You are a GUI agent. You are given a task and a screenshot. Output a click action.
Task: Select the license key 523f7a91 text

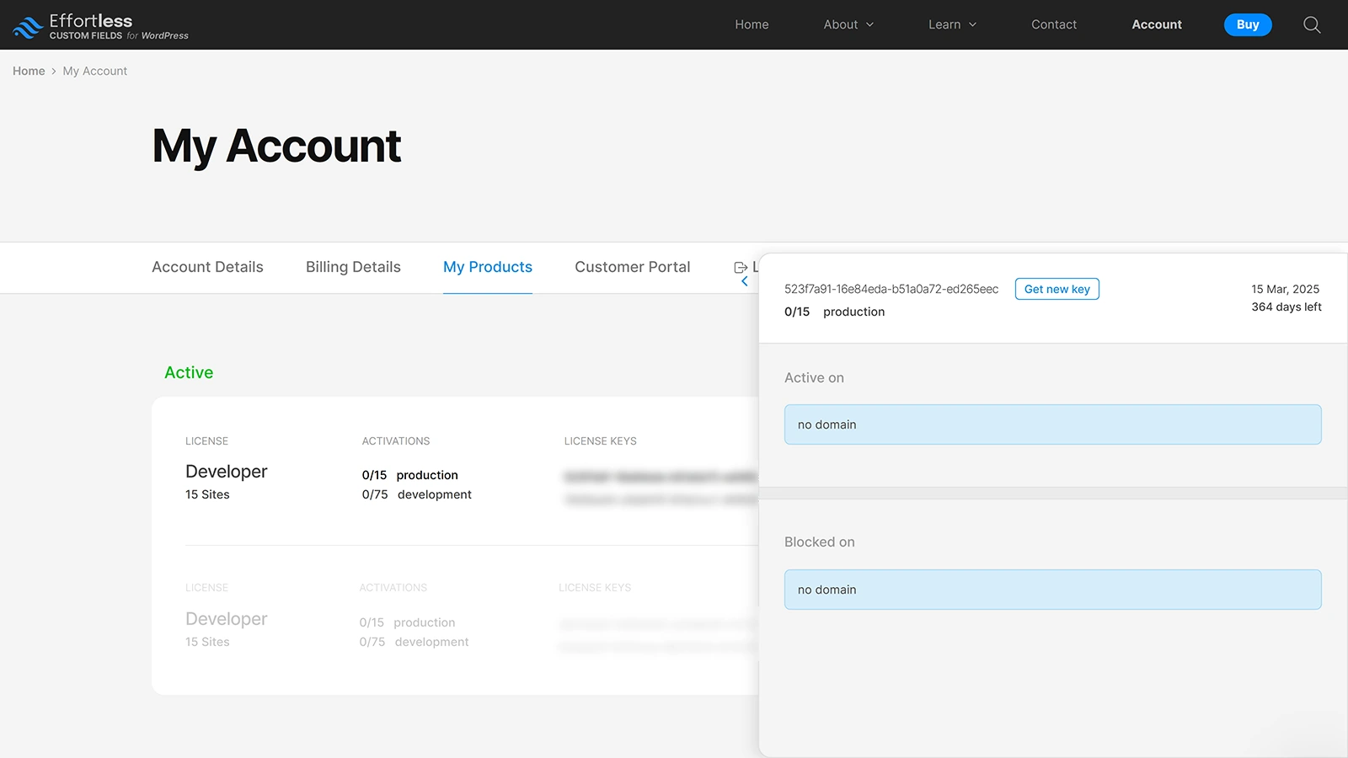pos(891,288)
